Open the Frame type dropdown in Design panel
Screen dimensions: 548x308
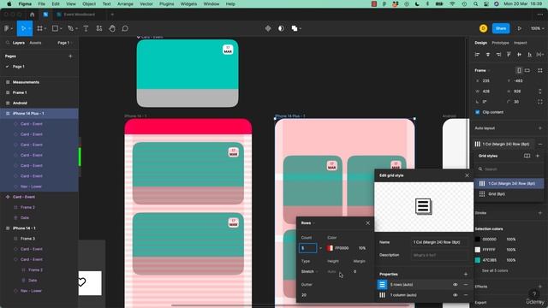[482, 70]
